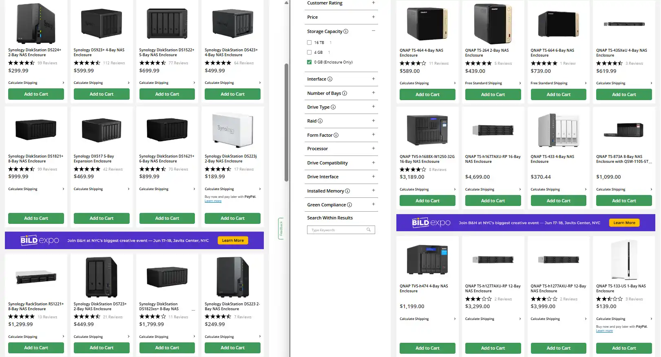Click the PayPal Learn more link under DS223j

(x=213, y=201)
